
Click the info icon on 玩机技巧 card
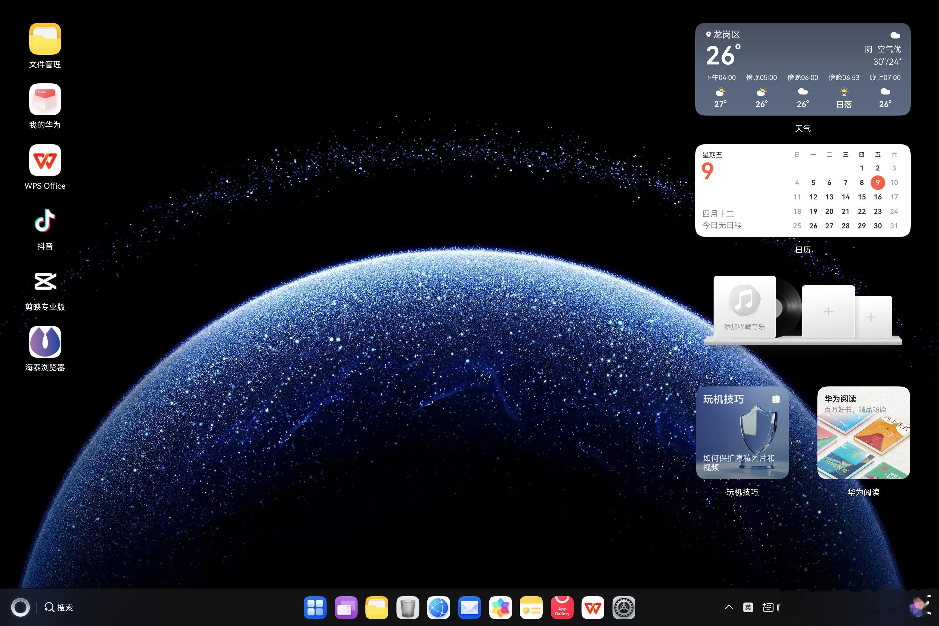point(776,399)
